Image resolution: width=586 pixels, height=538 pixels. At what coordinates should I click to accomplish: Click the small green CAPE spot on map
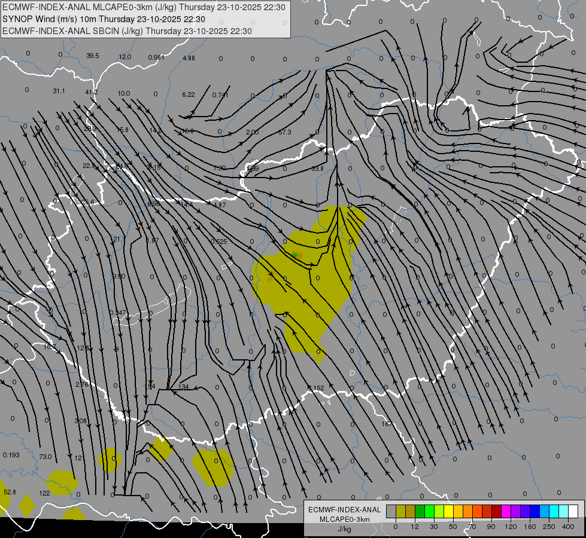(295, 255)
